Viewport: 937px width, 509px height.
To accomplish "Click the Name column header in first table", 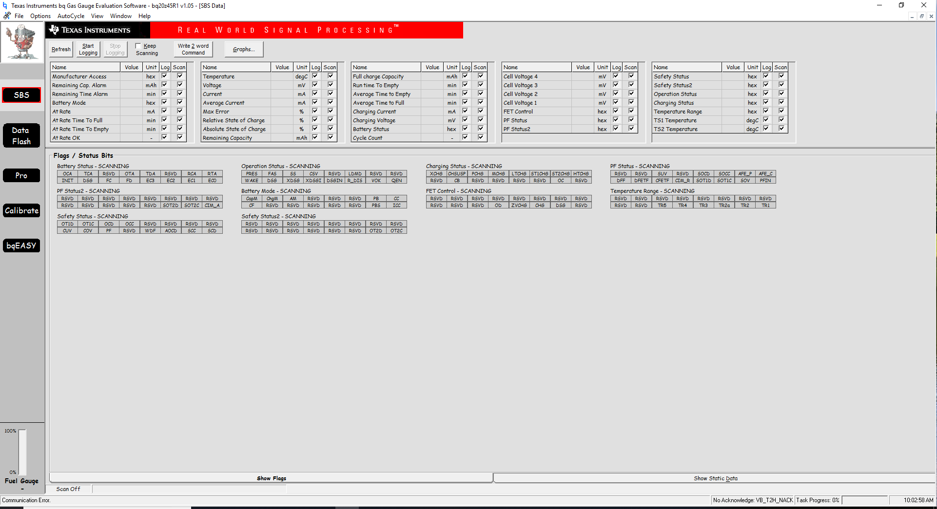I will click(85, 67).
